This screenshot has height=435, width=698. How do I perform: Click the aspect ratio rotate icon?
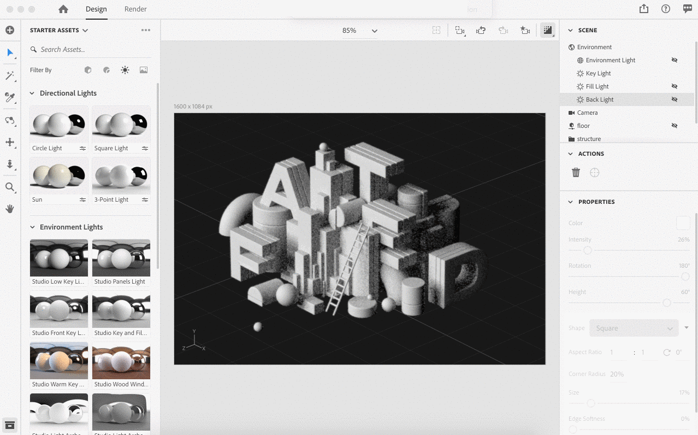[x=666, y=352]
